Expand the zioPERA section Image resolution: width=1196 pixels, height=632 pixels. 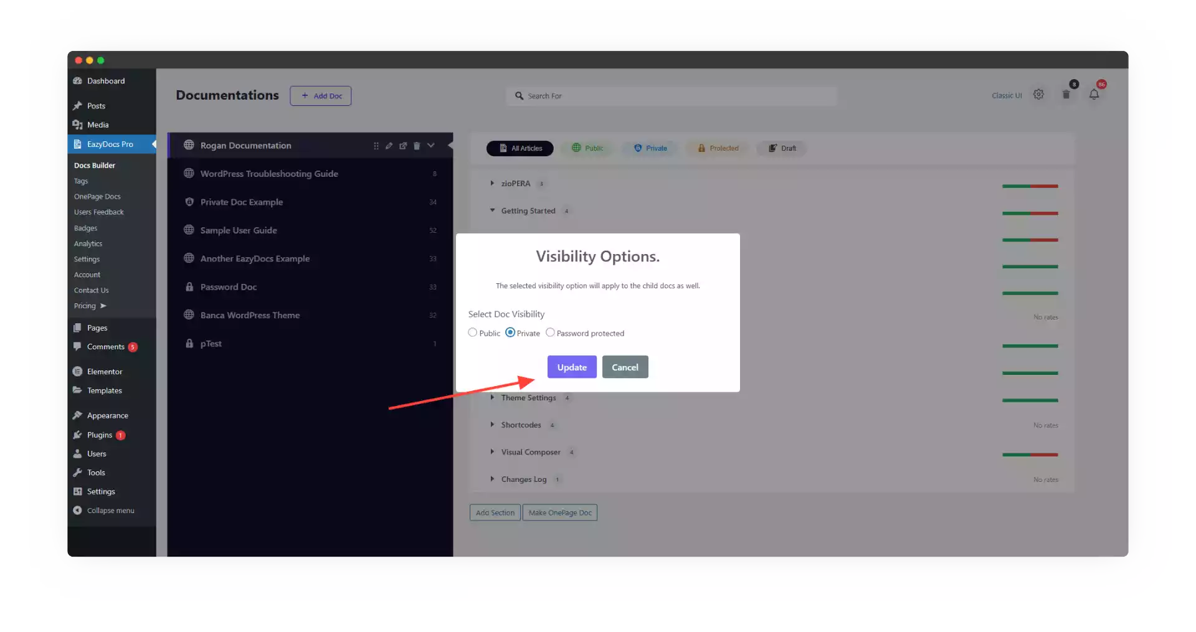click(491, 183)
